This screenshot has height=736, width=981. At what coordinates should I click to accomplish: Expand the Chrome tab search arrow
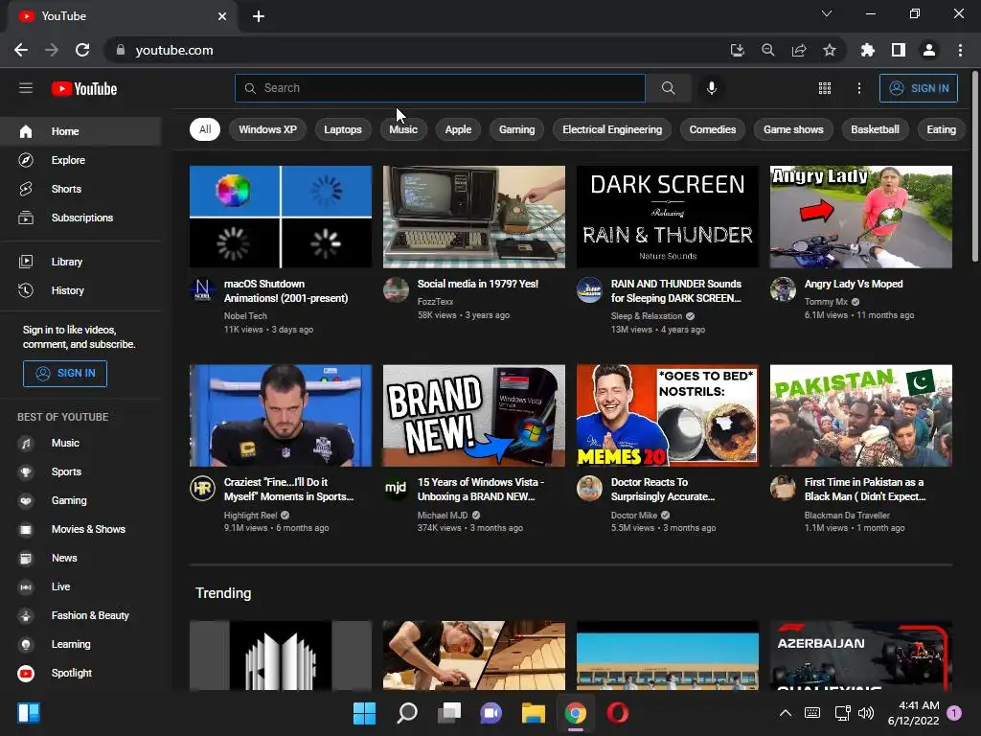tap(827, 13)
